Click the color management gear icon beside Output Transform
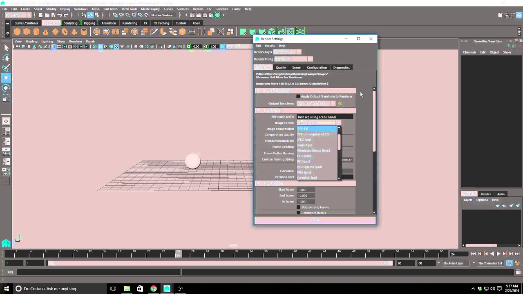 pos(340,104)
